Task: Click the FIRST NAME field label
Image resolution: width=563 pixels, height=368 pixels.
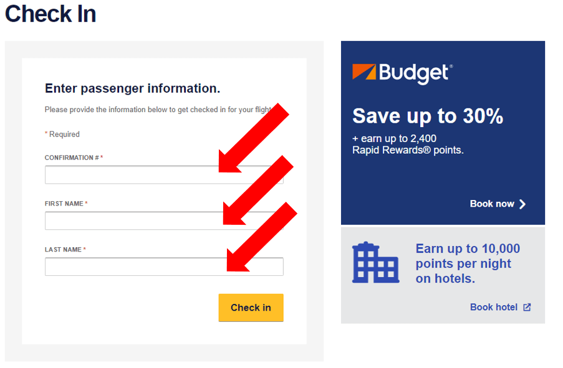Action: point(66,204)
